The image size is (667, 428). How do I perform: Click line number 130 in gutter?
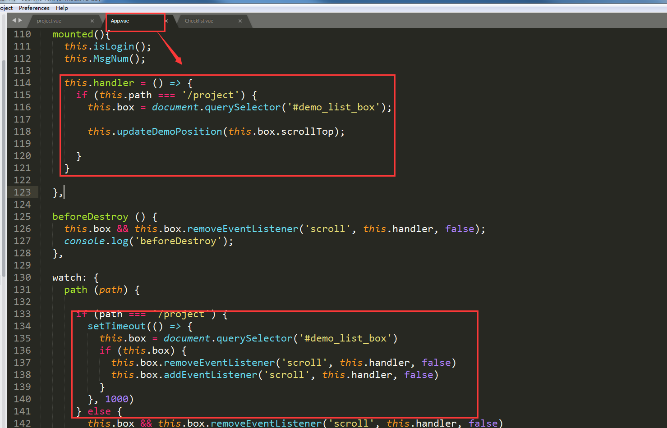[22, 278]
